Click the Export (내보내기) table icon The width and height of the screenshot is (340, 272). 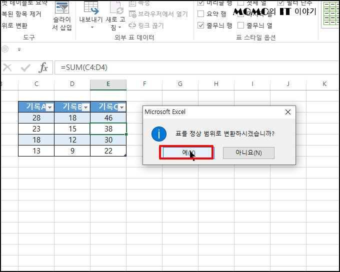pos(91,7)
